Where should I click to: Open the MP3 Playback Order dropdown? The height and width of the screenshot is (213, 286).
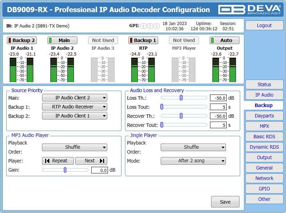[75, 147]
